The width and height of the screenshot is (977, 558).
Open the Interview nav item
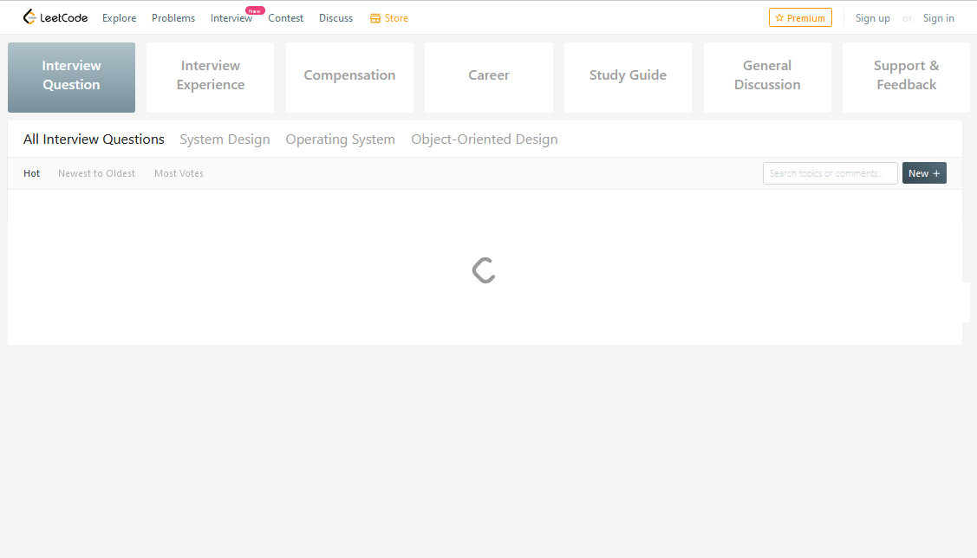click(231, 18)
